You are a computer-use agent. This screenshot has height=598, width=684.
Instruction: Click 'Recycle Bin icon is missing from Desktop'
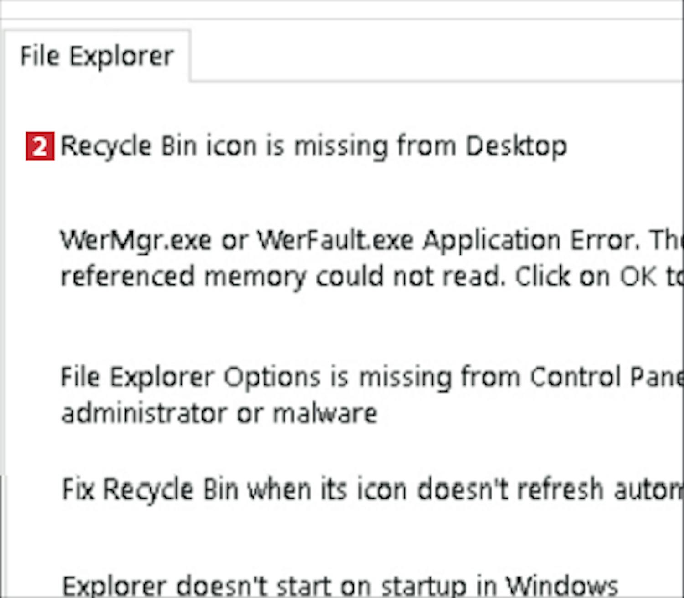(x=313, y=146)
